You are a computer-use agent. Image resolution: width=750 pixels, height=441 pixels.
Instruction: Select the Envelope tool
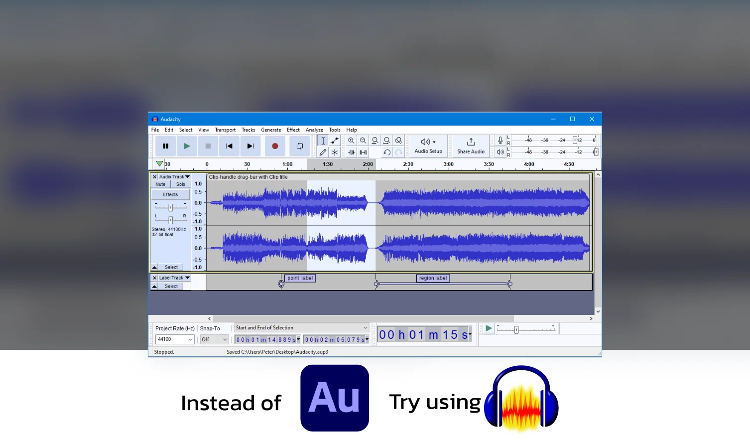[x=334, y=141]
